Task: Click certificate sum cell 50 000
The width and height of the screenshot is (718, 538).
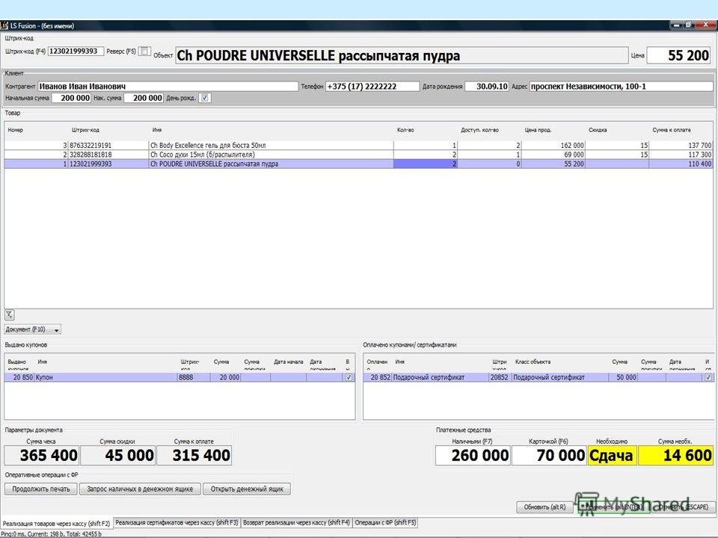Action: [623, 377]
